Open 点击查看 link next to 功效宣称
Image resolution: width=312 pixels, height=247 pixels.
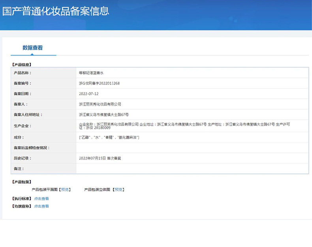pyautogui.click(x=41, y=206)
